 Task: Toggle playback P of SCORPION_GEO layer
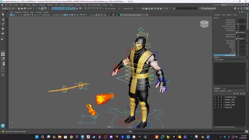218,97
